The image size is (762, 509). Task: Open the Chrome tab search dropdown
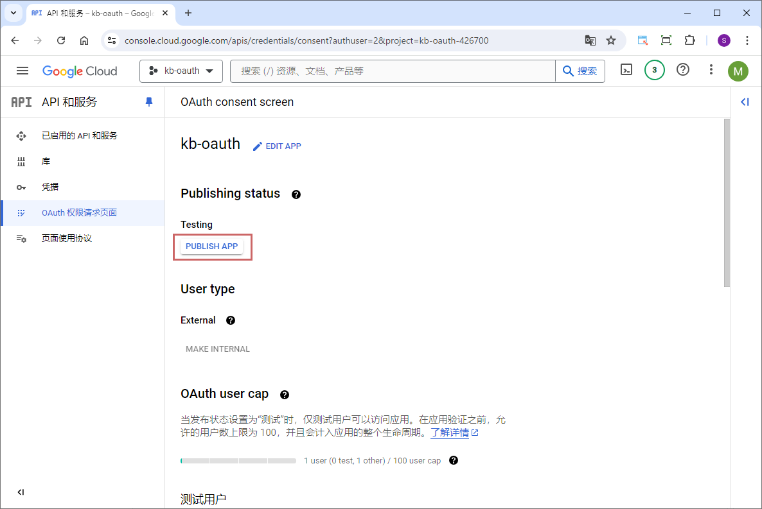click(13, 13)
